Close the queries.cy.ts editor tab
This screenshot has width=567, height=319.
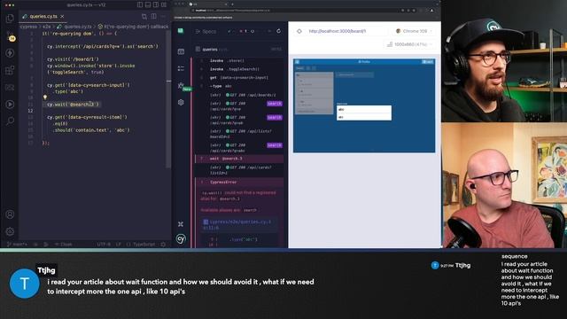pos(62,16)
